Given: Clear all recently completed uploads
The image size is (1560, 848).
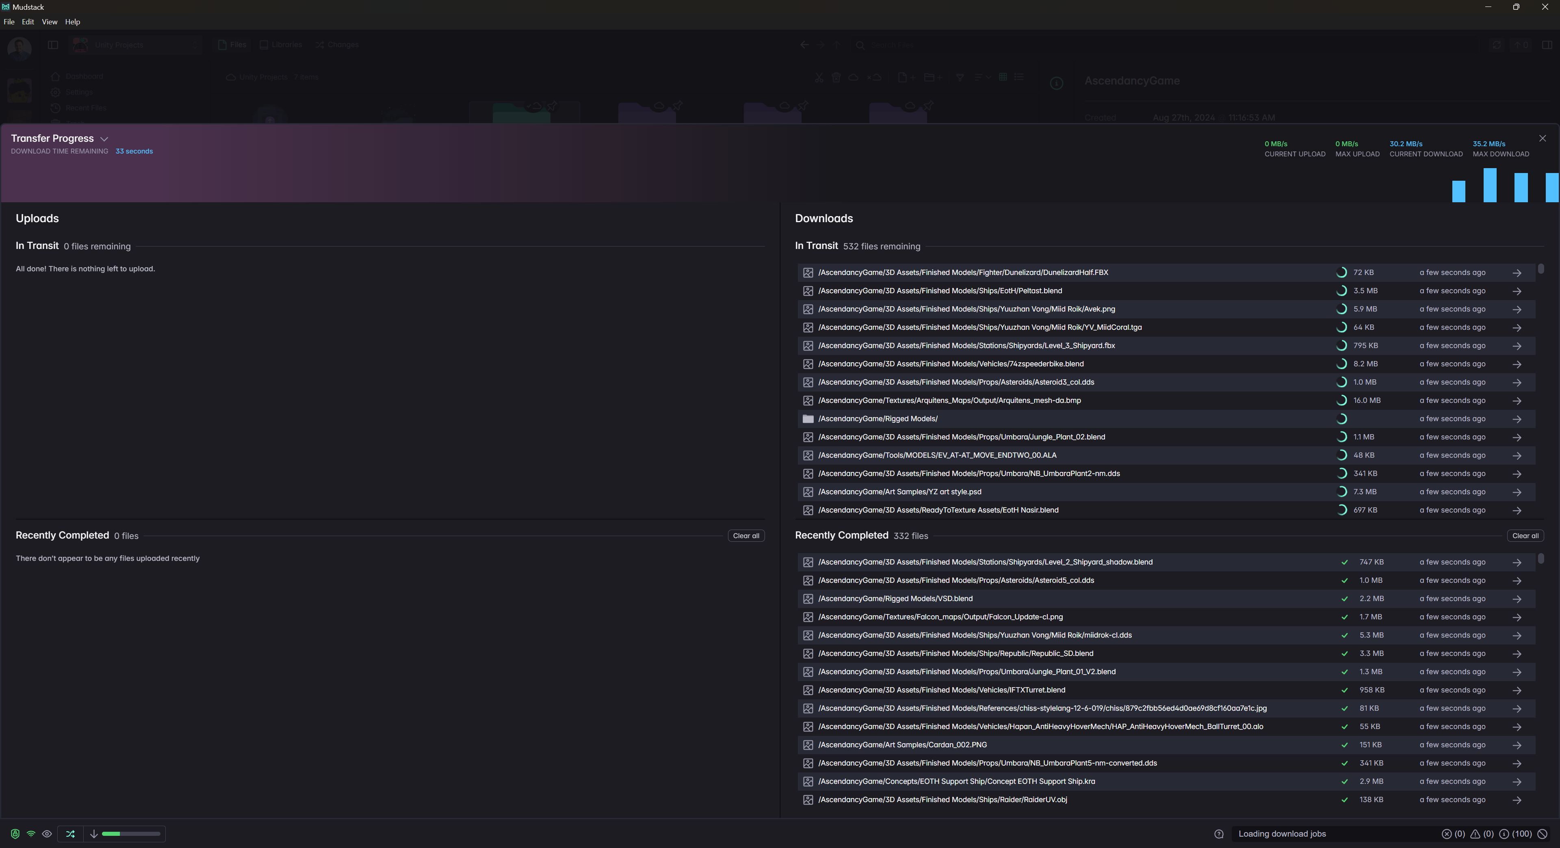Looking at the screenshot, I should [746, 536].
